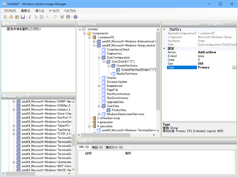Click the 2 offlineServicing pass icon
Viewport: 238px width, 177px height.
pyautogui.click(x=94, y=118)
